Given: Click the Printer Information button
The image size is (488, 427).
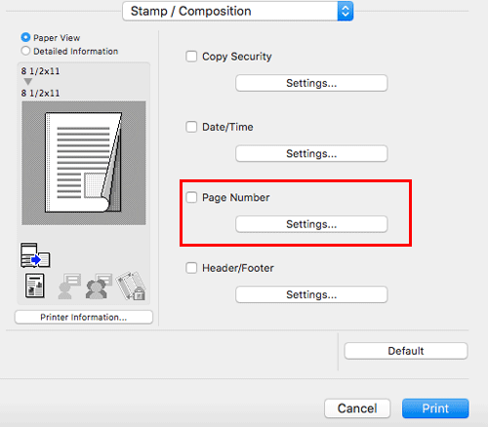Looking at the screenshot, I should pyautogui.click(x=84, y=317).
